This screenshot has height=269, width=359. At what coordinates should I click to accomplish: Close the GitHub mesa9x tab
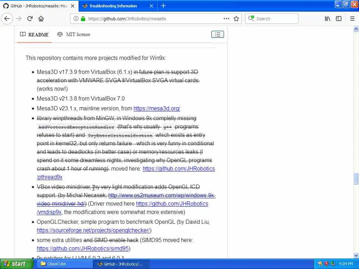click(73, 6)
